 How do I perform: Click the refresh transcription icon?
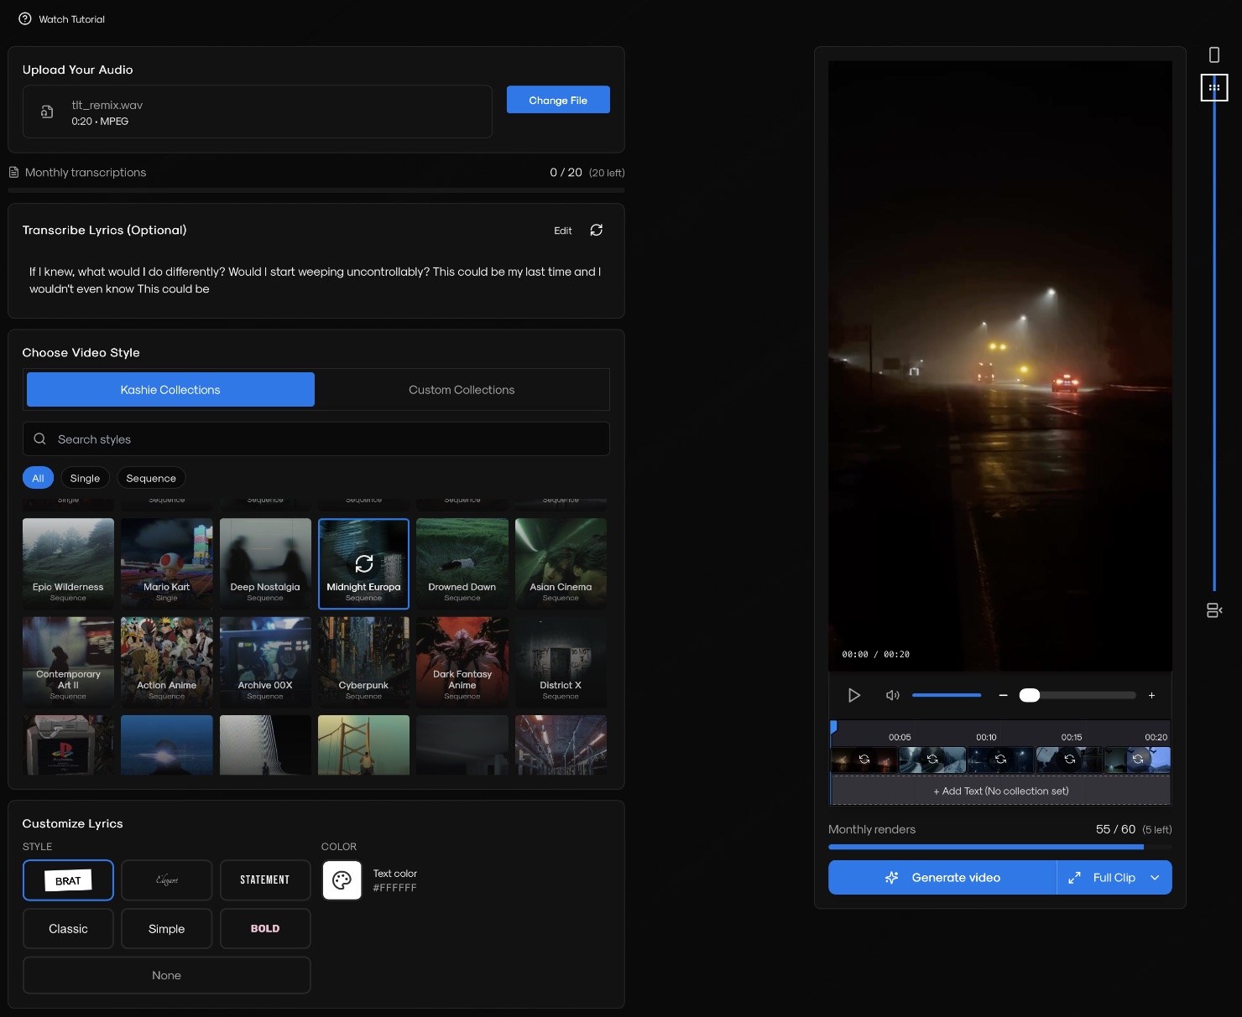tap(596, 230)
